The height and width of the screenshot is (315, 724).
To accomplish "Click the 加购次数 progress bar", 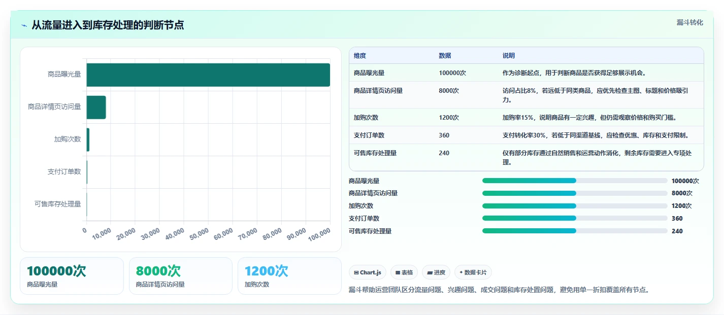I will click(575, 206).
